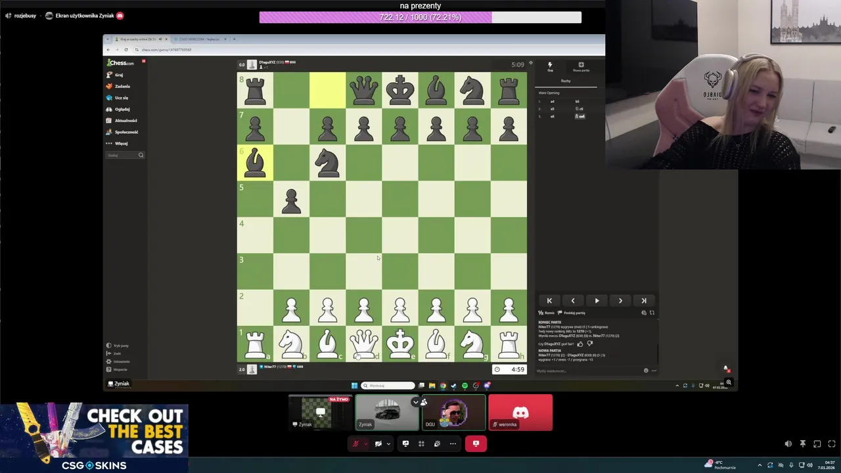The height and width of the screenshot is (473, 841).
Task: Click the na prezenty progress bar
Action: pyautogui.click(x=420, y=17)
